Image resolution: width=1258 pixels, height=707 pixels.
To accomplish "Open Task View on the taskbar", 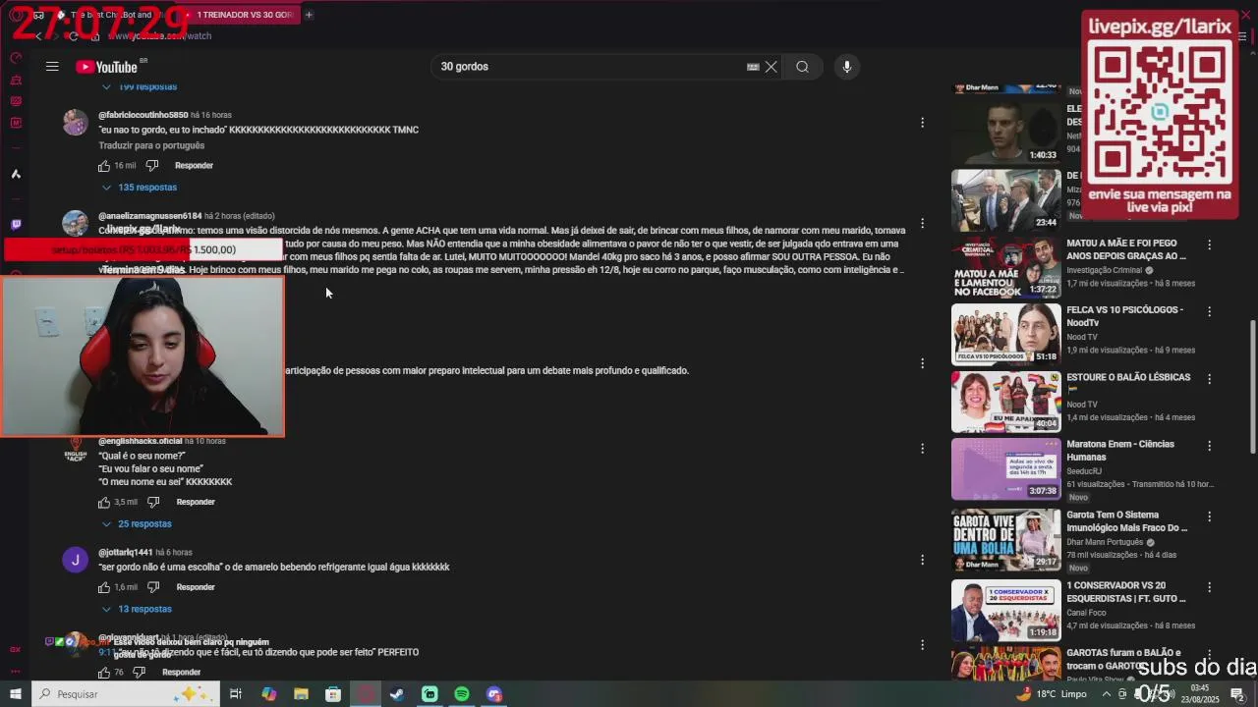I will (x=236, y=694).
